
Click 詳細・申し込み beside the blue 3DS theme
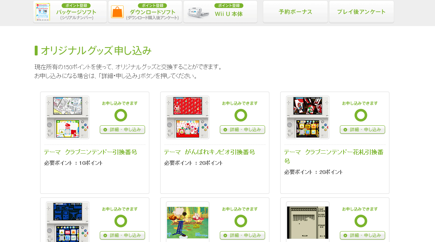(x=123, y=235)
